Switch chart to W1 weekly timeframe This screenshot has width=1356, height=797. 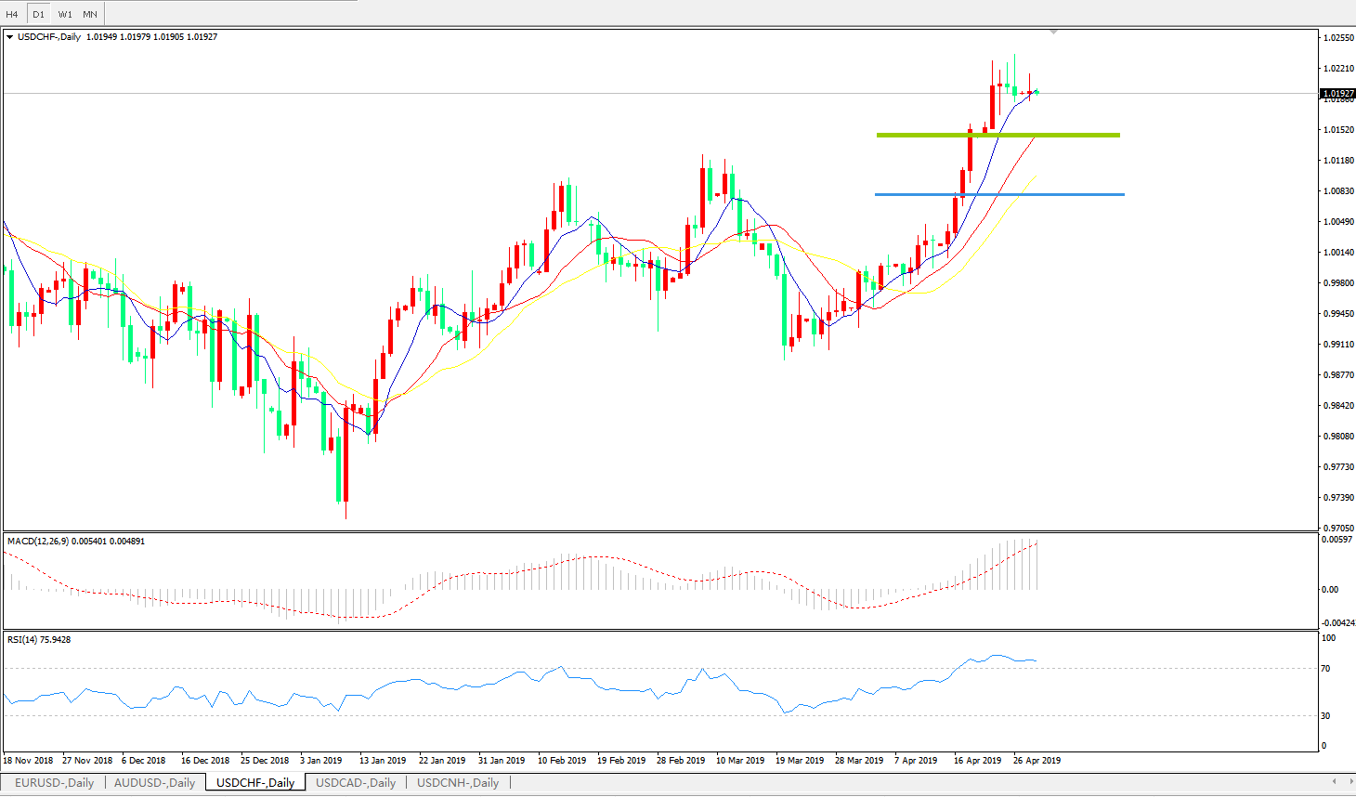65,14
